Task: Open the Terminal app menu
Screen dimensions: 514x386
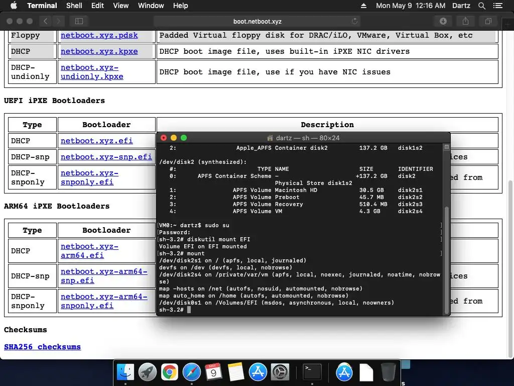Action: pyautogui.click(x=42, y=6)
